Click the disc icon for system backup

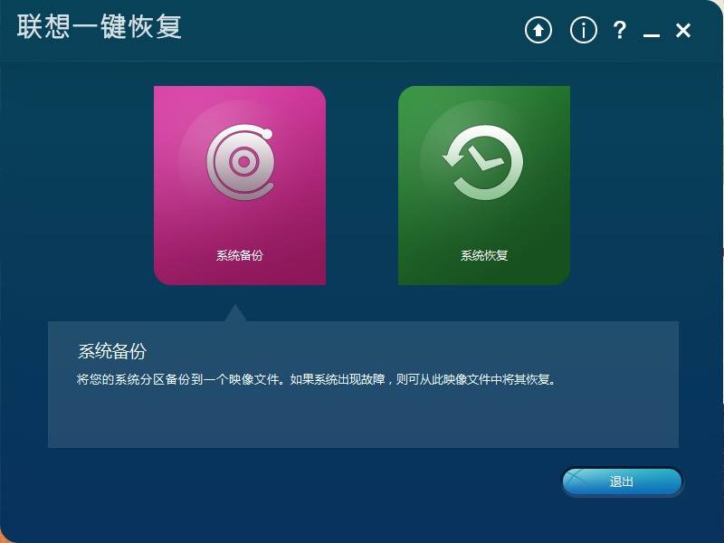(x=240, y=162)
